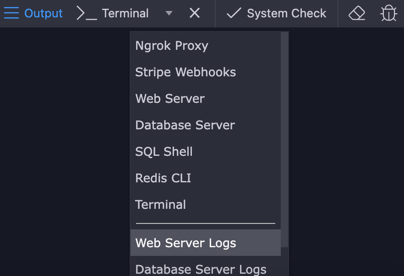Launch Redis CLI from the list
The image size is (404, 276).
point(163,178)
